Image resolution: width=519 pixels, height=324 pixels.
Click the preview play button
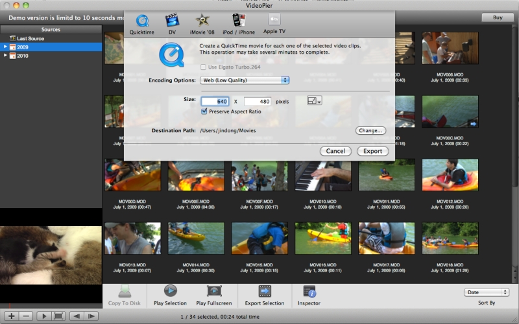[x=43, y=316]
